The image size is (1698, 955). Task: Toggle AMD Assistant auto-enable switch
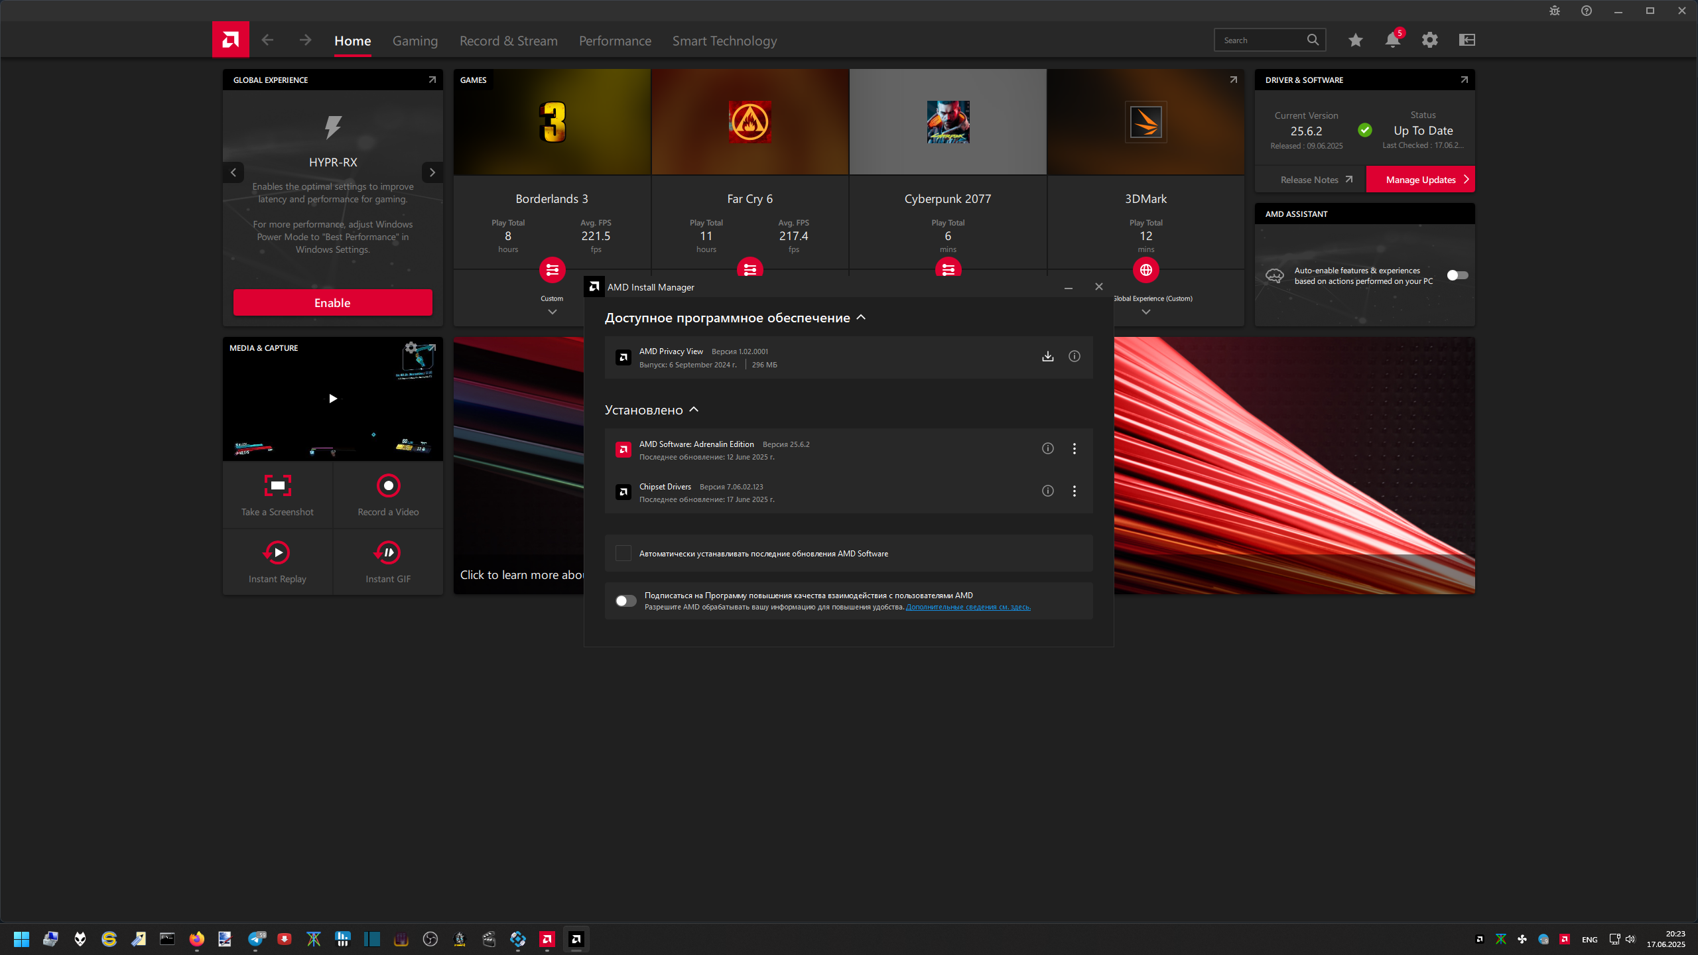point(1457,275)
